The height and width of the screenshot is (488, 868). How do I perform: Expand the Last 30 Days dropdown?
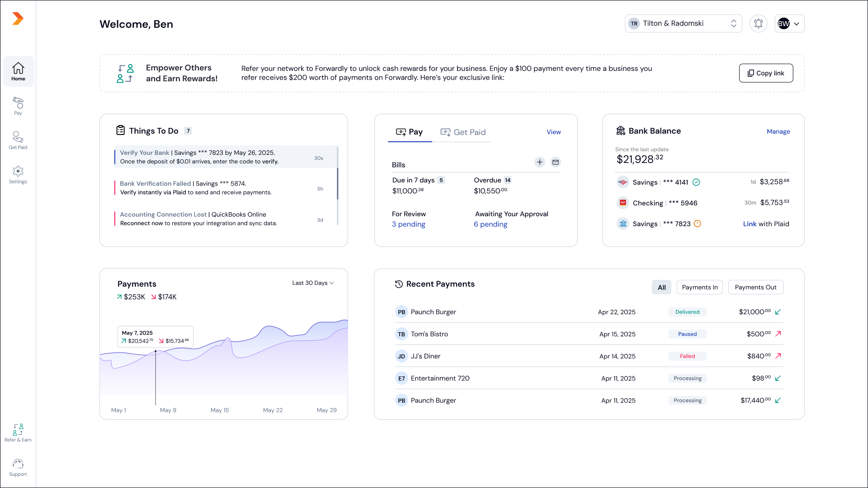click(313, 283)
